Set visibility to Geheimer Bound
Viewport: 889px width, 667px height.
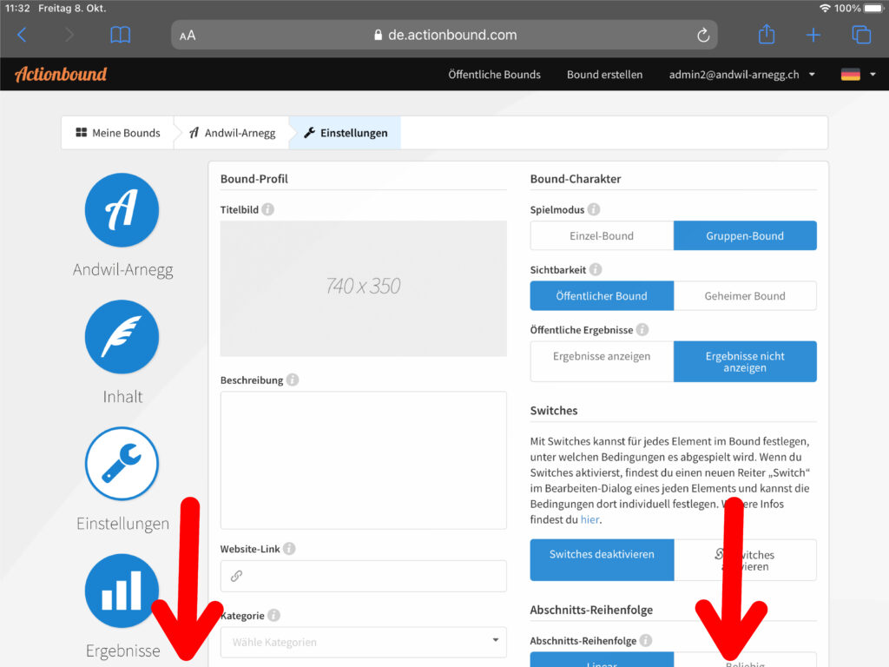745,295
